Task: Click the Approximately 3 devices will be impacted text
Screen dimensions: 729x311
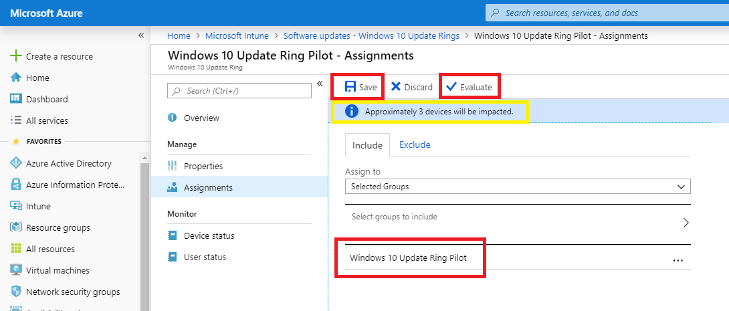Action: (x=439, y=112)
